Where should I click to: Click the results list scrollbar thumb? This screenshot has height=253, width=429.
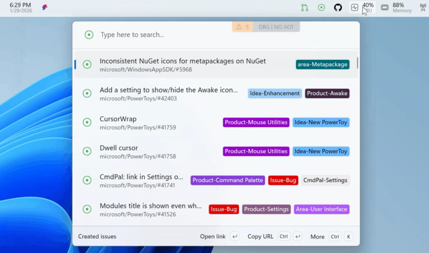tap(357, 63)
